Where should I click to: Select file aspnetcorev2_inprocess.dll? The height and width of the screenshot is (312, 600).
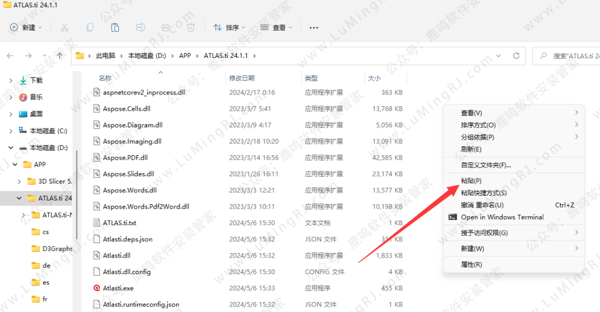click(x=144, y=92)
